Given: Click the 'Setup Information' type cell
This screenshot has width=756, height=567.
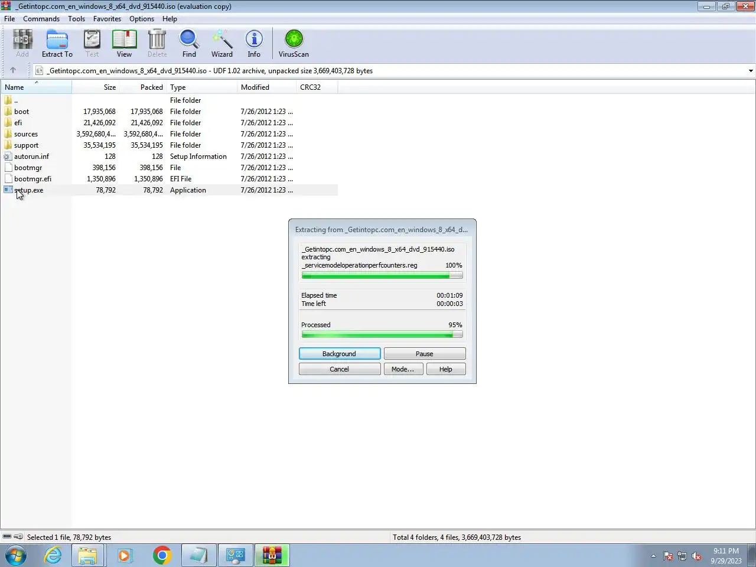Looking at the screenshot, I should (198, 157).
